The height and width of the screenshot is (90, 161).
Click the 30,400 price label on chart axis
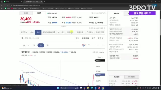coord(100,75)
